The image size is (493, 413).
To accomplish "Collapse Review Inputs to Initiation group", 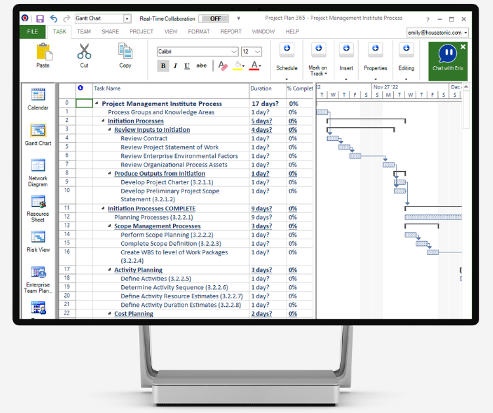I will [109, 130].
